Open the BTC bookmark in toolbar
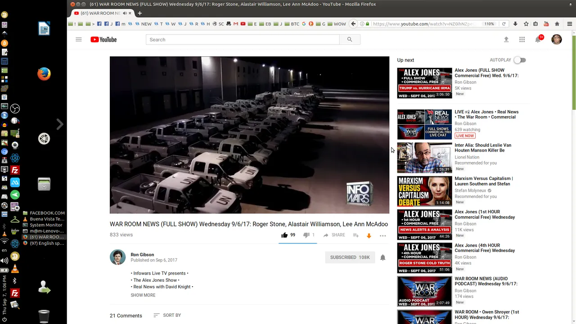Screen dimensions: 576x324 [x=292, y=24]
